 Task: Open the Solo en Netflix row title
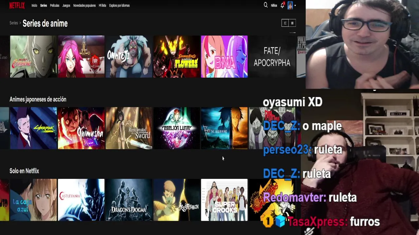pyautogui.click(x=24, y=171)
